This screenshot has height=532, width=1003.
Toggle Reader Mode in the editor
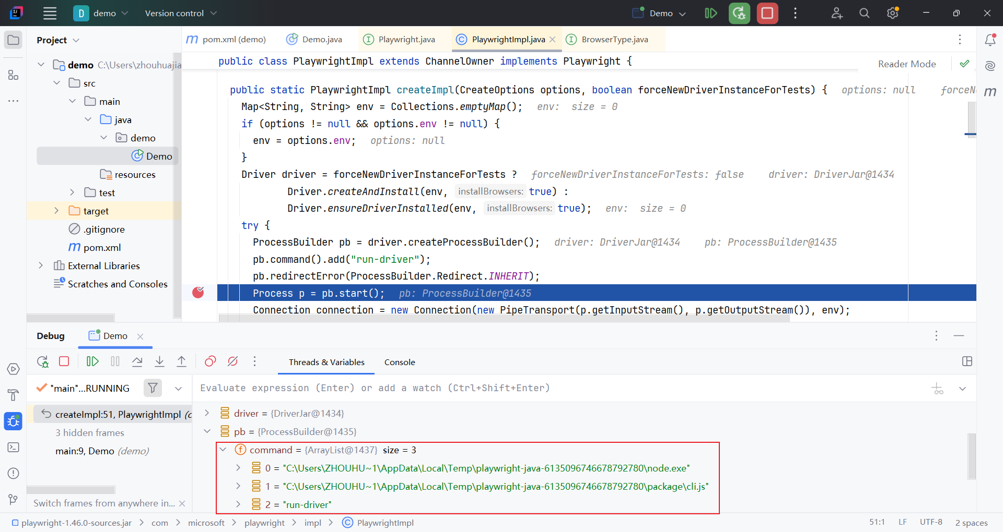click(907, 64)
